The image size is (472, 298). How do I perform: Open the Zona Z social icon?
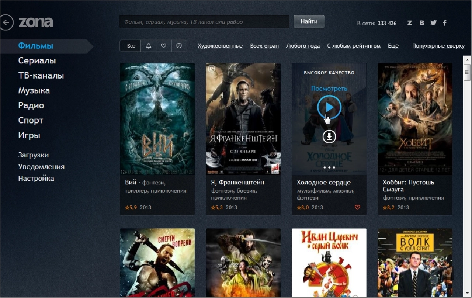[410, 23]
